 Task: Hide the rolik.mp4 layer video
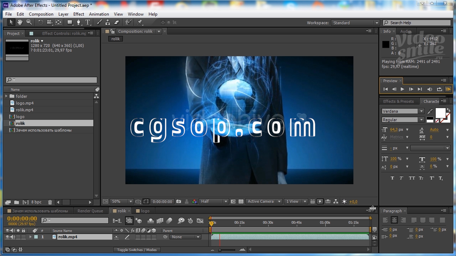7,237
